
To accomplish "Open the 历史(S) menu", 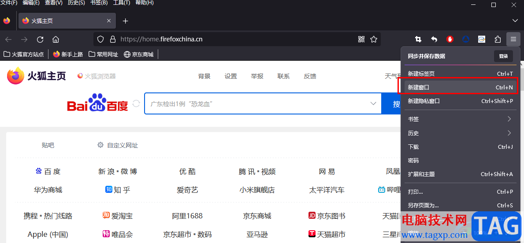I will click(x=76, y=3).
